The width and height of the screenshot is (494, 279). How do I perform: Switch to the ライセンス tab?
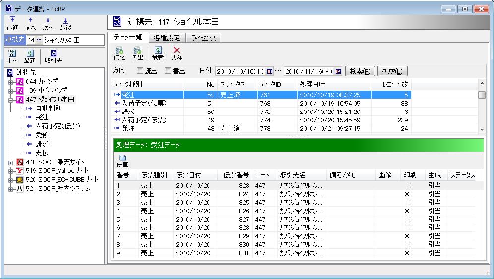[x=203, y=38]
